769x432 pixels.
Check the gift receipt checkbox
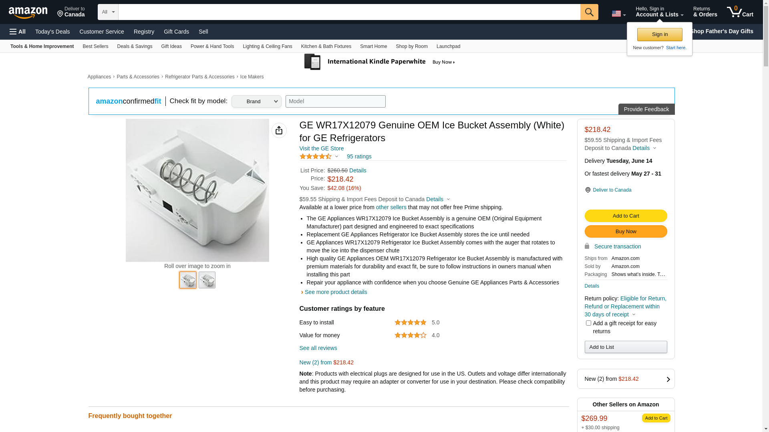[x=588, y=323]
